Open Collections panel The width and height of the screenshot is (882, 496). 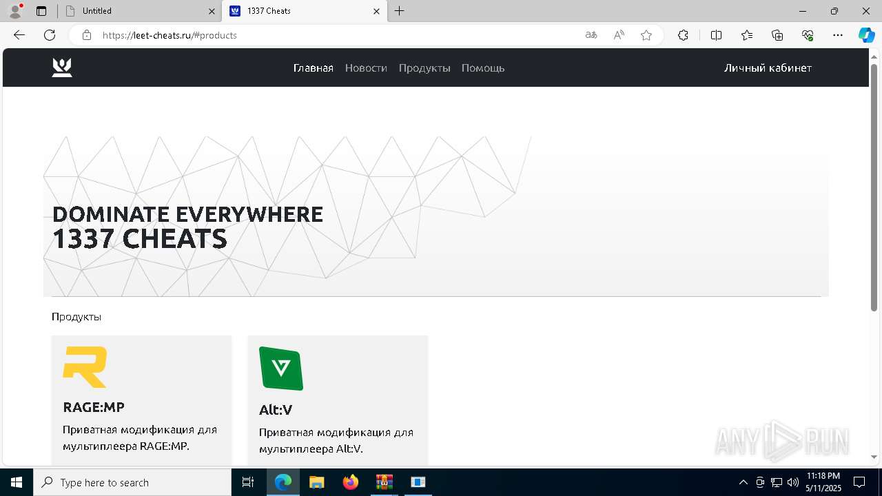[x=777, y=35]
